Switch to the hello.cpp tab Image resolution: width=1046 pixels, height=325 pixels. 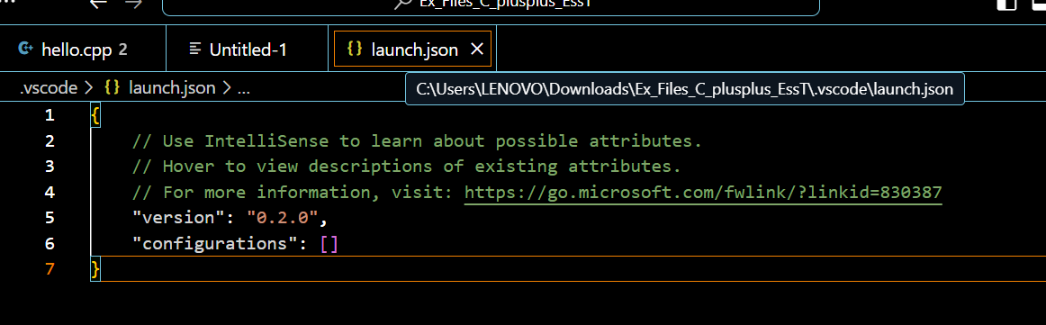[x=83, y=49]
